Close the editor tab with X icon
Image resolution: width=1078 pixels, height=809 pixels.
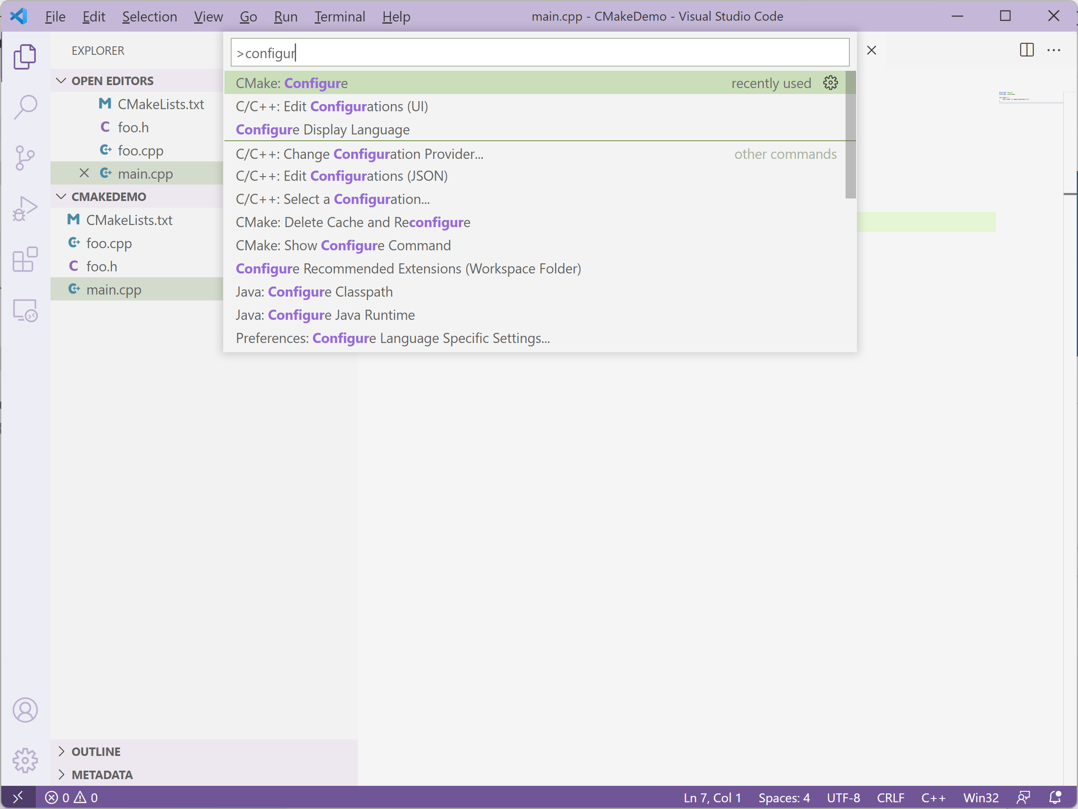[x=871, y=50]
